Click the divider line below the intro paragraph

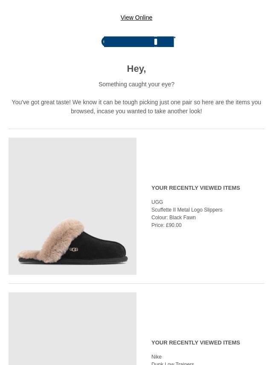tap(136, 129)
